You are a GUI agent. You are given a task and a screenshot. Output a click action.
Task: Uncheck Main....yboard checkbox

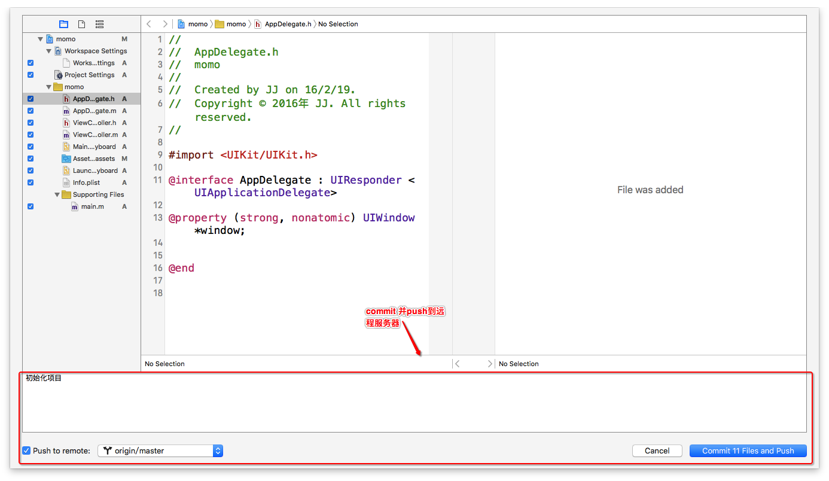tap(31, 147)
